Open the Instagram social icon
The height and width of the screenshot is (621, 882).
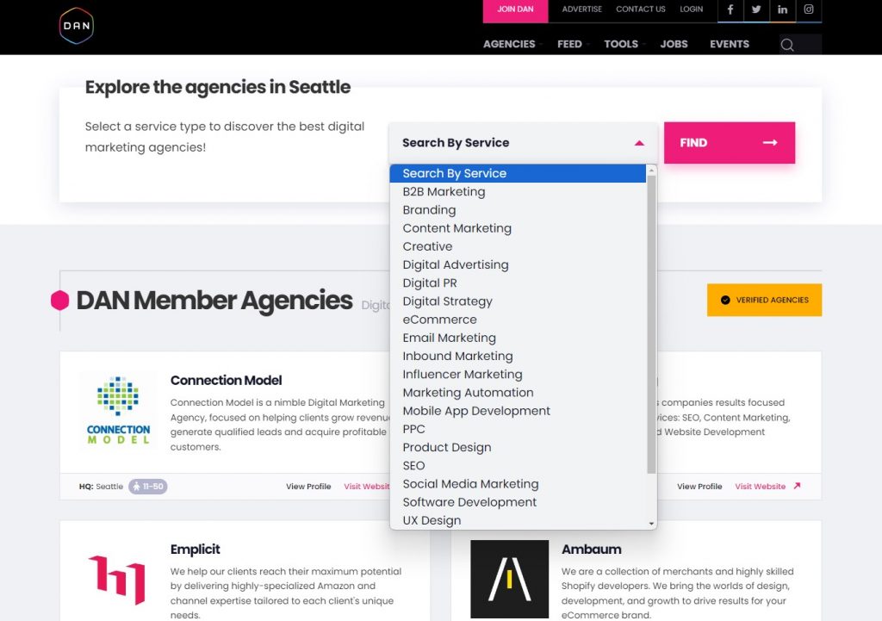809,9
